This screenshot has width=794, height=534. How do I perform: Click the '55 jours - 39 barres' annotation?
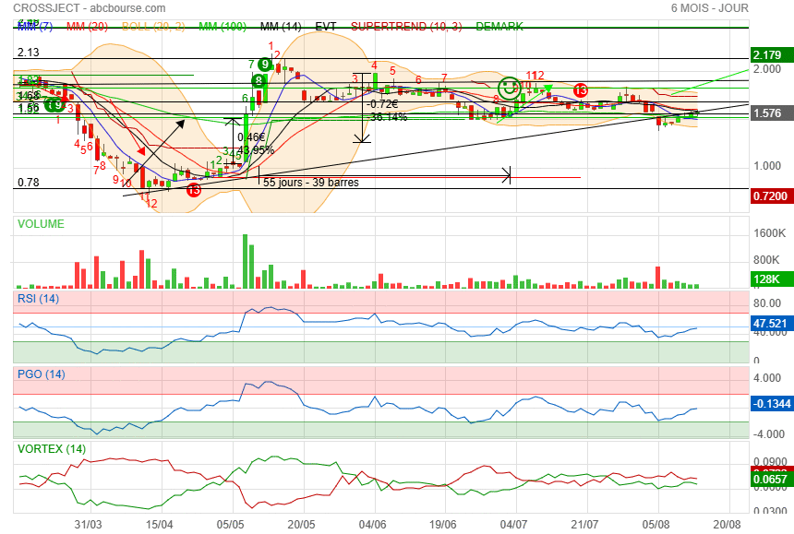click(311, 183)
